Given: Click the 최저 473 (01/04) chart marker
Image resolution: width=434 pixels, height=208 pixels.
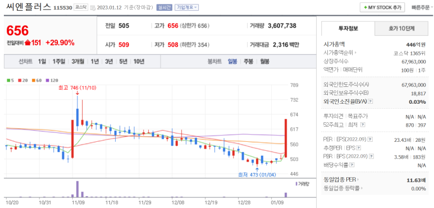Looking at the screenshot, I should (x=257, y=174).
